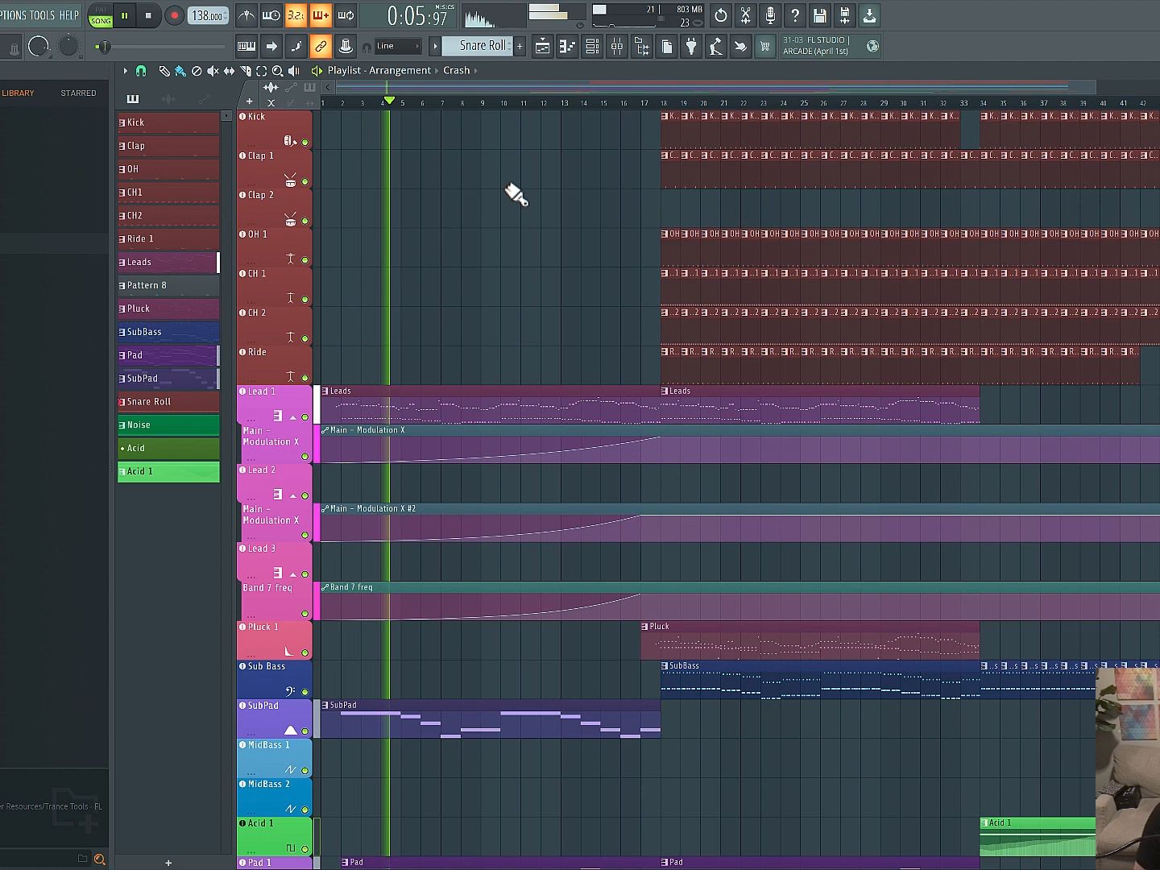The image size is (1160, 870).
Task: Show pattern clips in the picker panel
Action: (x=133, y=99)
